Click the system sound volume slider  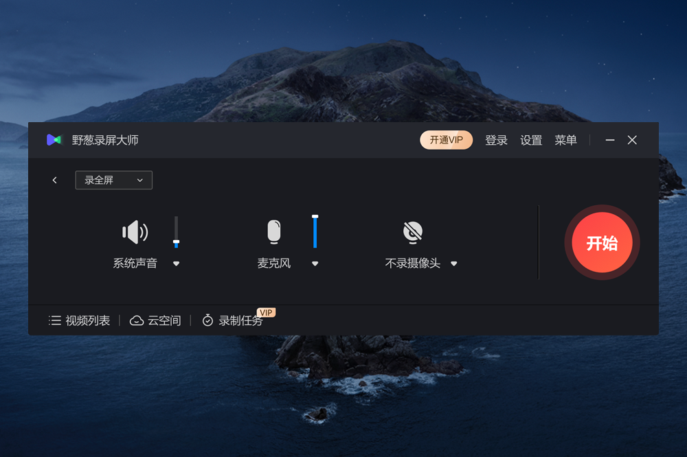176,233
